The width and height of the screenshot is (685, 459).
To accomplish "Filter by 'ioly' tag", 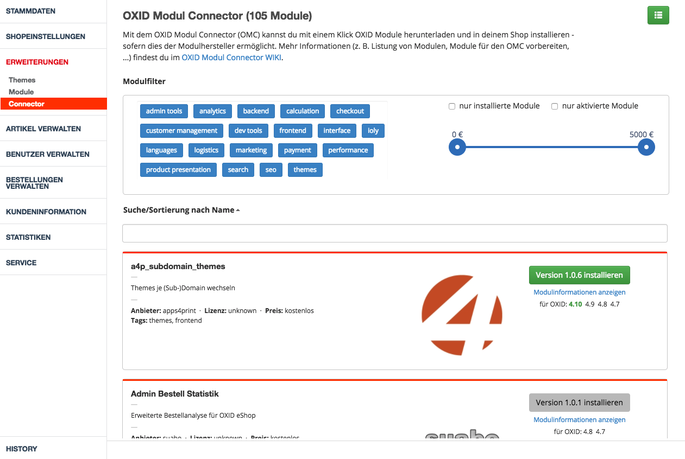I will [x=373, y=131].
